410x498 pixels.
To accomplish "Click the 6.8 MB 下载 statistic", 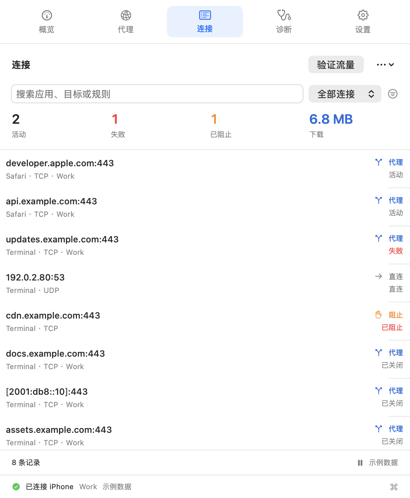I will pyautogui.click(x=331, y=125).
